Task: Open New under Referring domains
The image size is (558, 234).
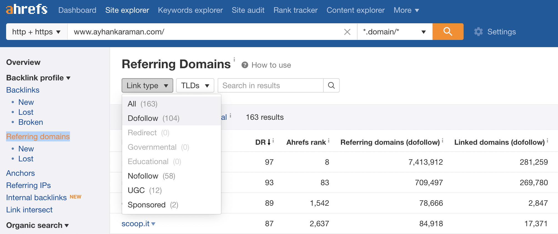Action: point(26,149)
